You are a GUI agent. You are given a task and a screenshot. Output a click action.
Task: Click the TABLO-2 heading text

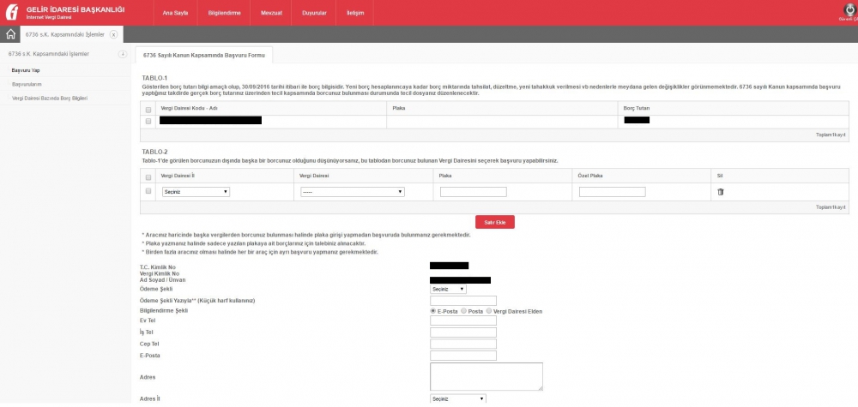tap(154, 152)
